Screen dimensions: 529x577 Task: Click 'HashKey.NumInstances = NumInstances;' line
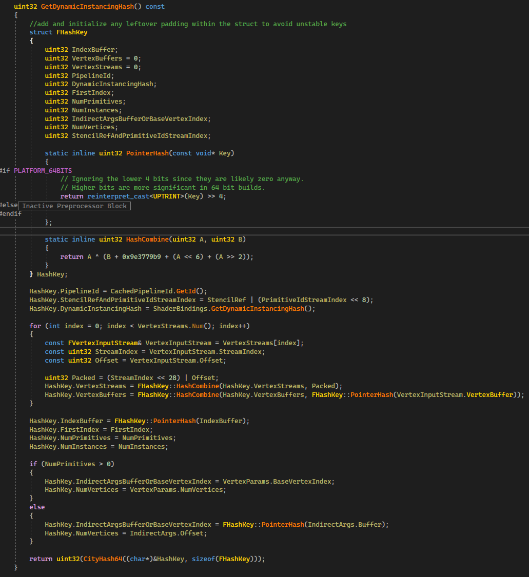point(99,447)
